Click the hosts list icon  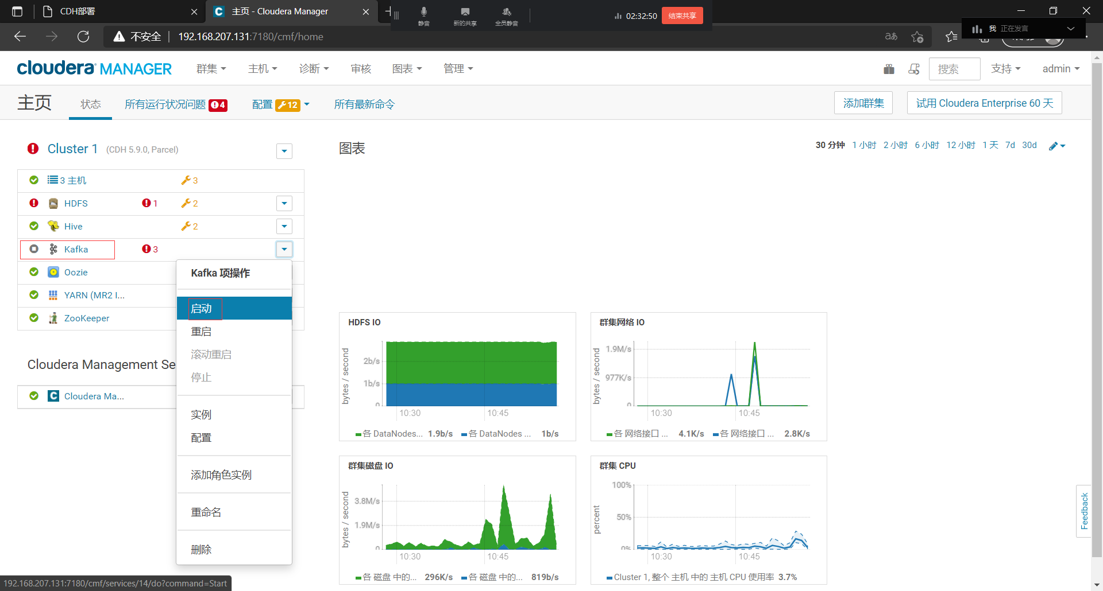click(x=53, y=180)
